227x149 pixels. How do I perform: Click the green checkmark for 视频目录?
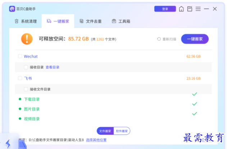coord(195,114)
